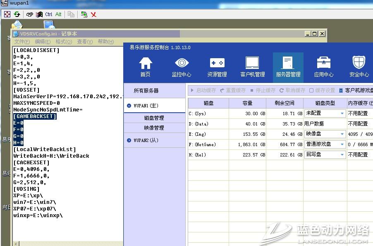This screenshot has width=373, height=246.
Task: Open 首页 home icon in console
Action: tap(145, 67)
